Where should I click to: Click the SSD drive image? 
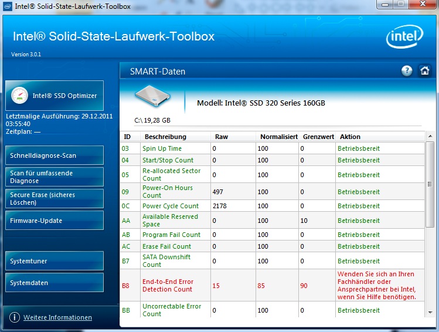152,96
